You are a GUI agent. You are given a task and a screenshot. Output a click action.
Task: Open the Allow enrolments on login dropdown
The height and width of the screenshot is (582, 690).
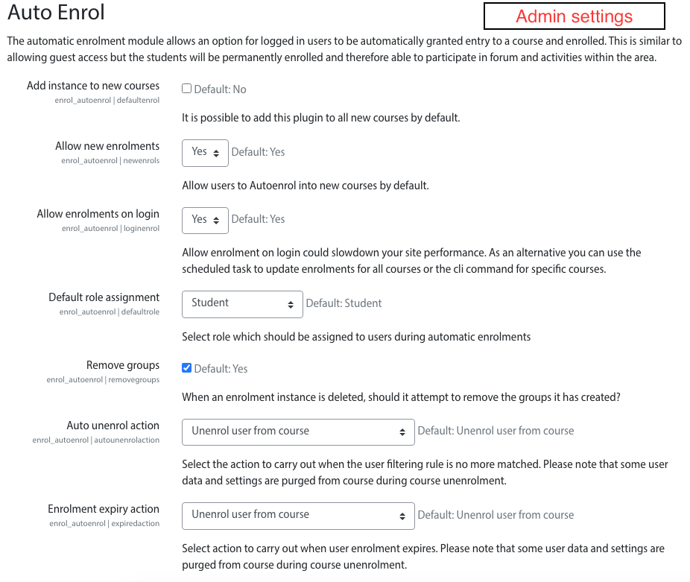[x=205, y=220]
